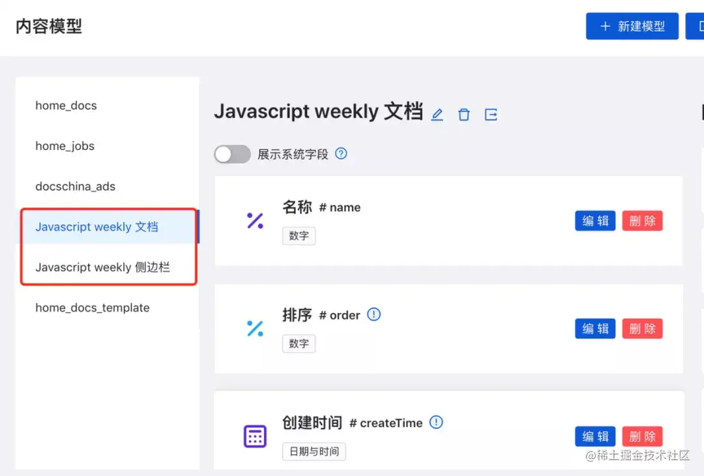The width and height of the screenshot is (704, 476).
Task: Switch to the home_jobs model
Action: pyautogui.click(x=65, y=146)
